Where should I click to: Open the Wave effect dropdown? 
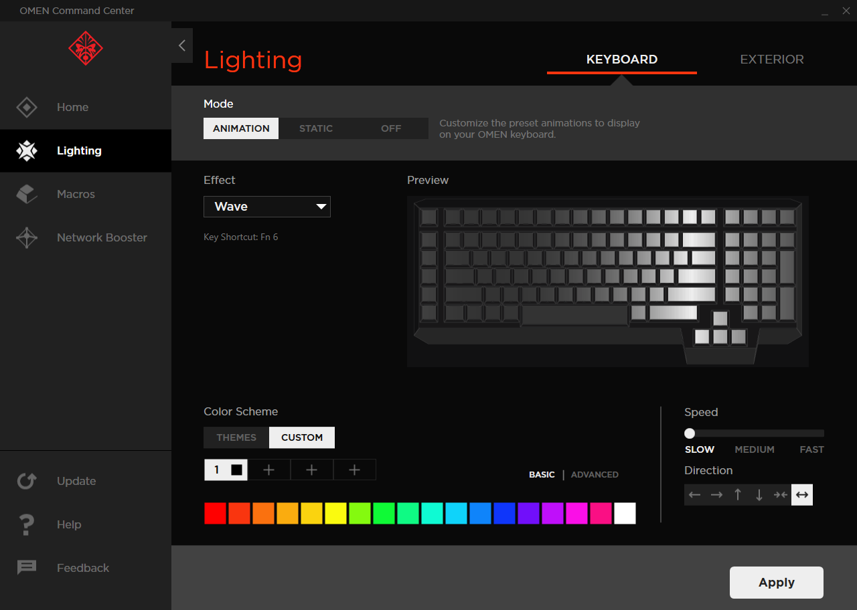(267, 207)
